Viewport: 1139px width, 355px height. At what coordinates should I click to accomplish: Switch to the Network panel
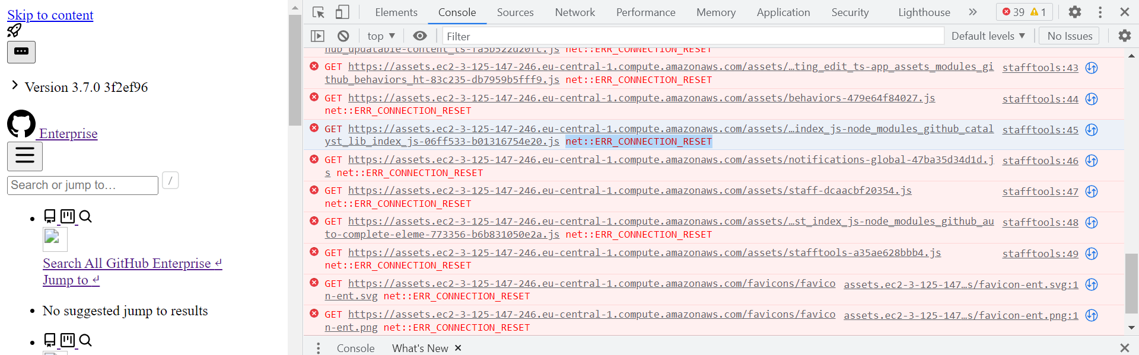574,12
